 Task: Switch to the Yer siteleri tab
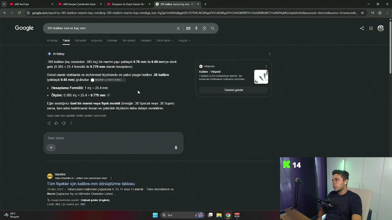(x=129, y=41)
